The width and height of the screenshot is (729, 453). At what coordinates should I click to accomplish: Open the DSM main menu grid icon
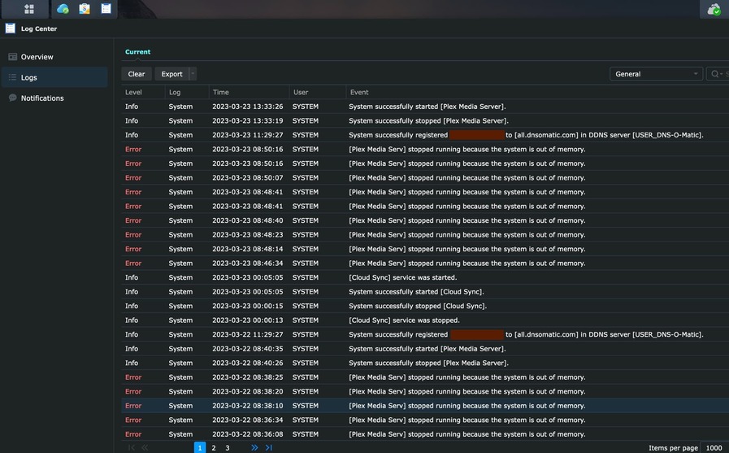point(28,9)
